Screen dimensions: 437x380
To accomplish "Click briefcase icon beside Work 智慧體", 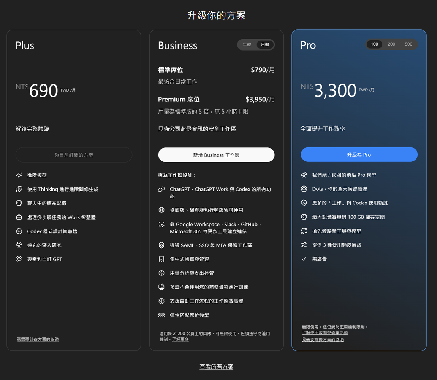I will pyautogui.click(x=19, y=217).
